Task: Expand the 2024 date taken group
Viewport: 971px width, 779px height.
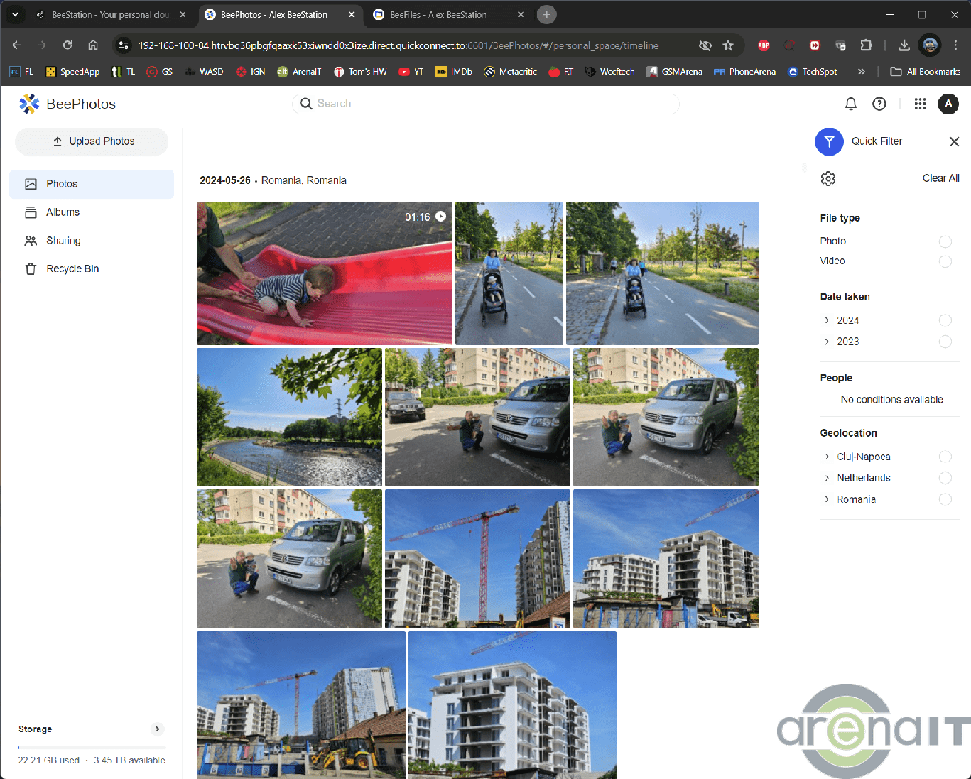Action: (x=827, y=320)
